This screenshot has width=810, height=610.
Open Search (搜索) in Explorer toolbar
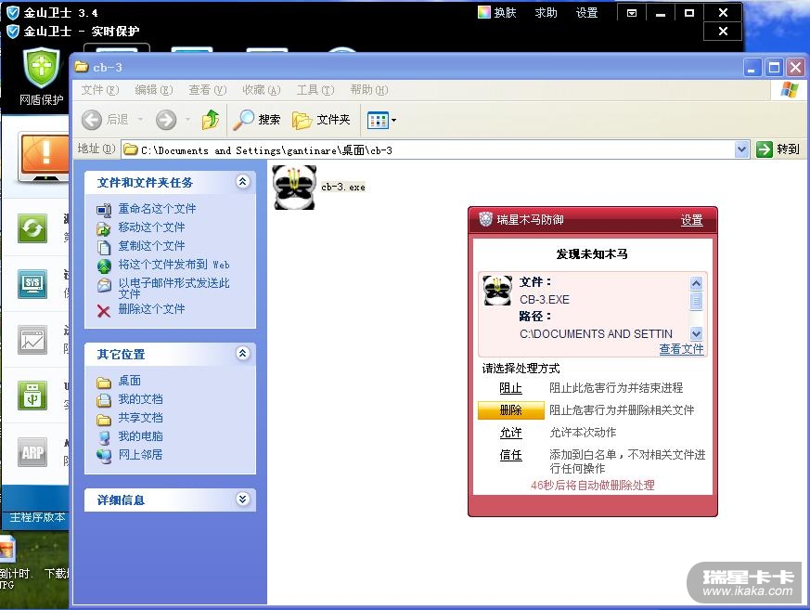pyautogui.click(x=257, y=120)
